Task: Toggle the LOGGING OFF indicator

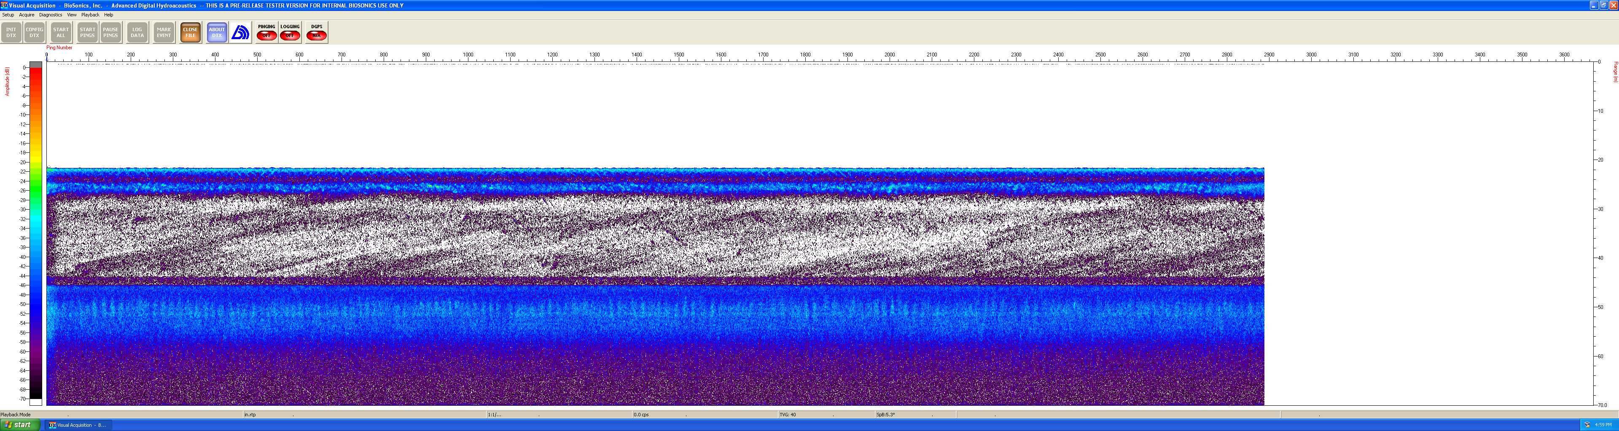Action: (290, 33)
